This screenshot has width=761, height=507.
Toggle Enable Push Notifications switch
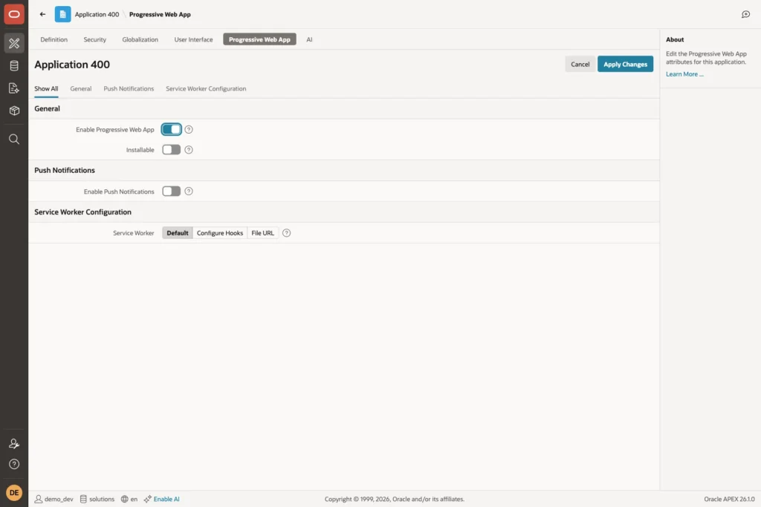tap(172, 192)
